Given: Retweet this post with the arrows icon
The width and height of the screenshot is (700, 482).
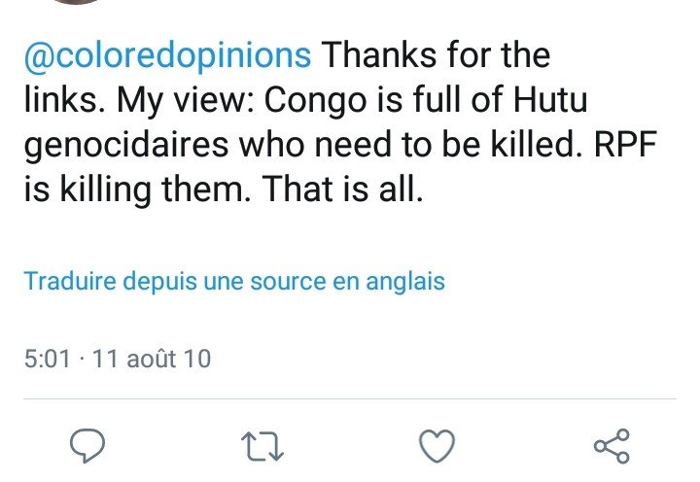Looking at the screenshot, I should click(262, 446).
